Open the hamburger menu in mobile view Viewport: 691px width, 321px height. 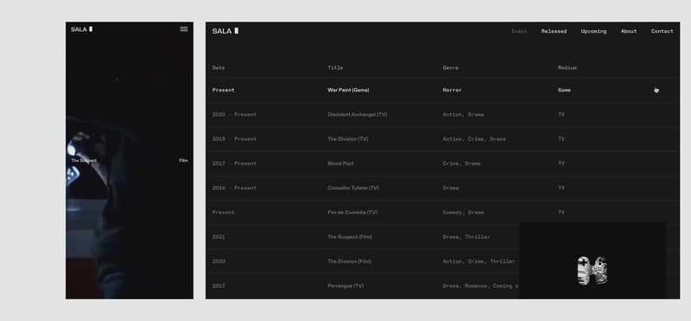[184, 29]
